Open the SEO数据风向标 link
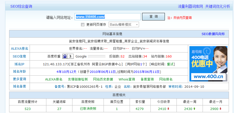234x113 pixels. pyautogui.click(x=213, y=34)
